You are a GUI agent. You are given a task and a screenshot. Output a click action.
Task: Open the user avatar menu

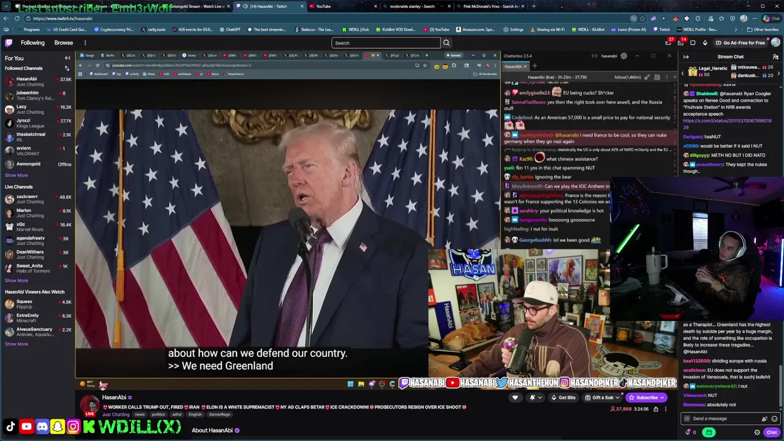click(775, 43)
